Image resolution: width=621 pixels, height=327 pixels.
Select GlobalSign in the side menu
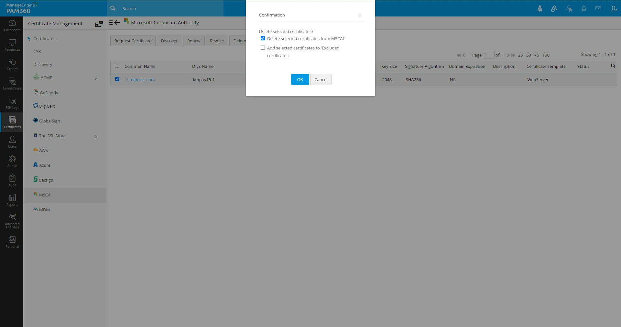[x=49, y=121]
